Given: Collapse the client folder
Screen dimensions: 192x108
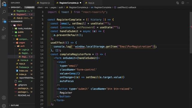Looking at the screenshot, I should coord(11,25).
